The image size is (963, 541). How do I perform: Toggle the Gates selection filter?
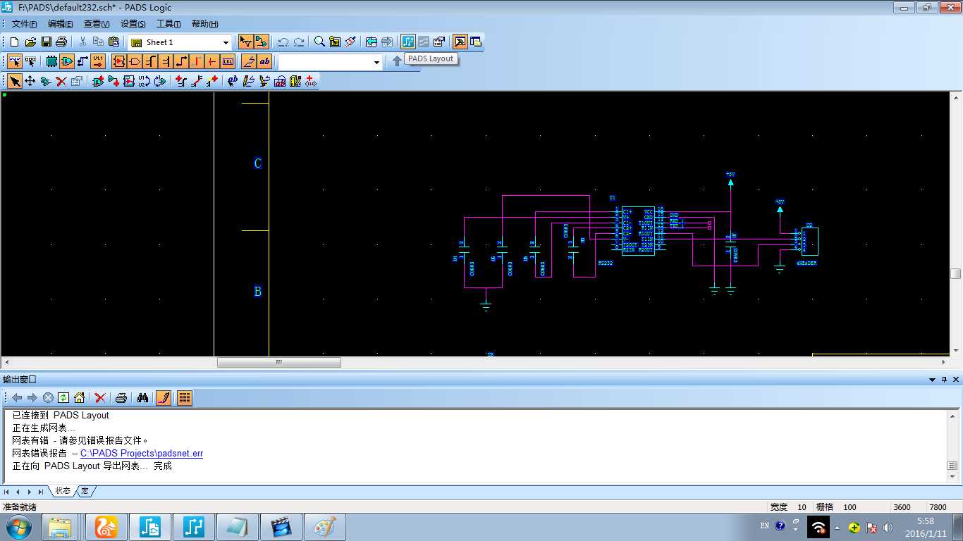point(67,61)
